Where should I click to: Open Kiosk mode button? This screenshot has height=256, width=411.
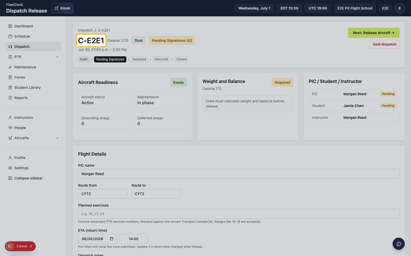62,8
